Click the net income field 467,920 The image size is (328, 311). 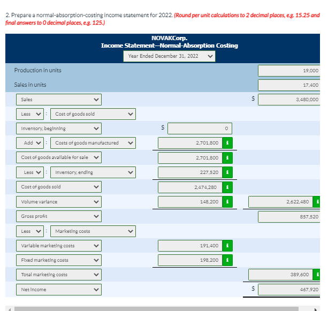[x=289, y=290]
